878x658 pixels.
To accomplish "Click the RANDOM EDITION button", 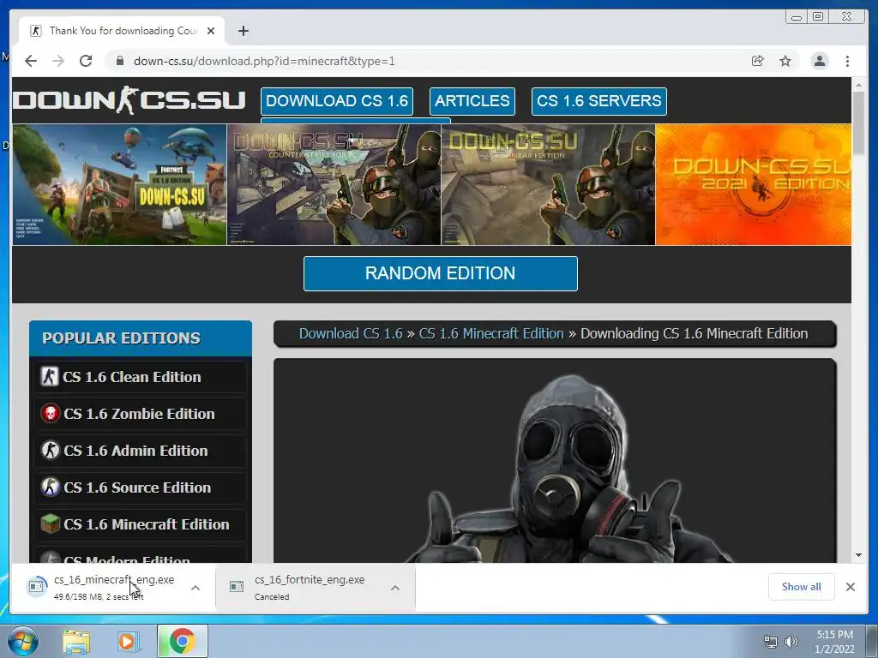I will click(x=440, y=273).
